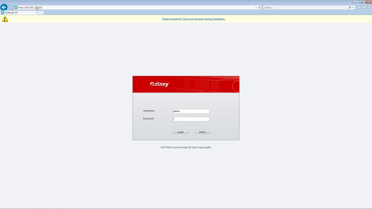Refresh the page with the reload icon
This screenshot has width=372, height=209.
click(259, 7)
